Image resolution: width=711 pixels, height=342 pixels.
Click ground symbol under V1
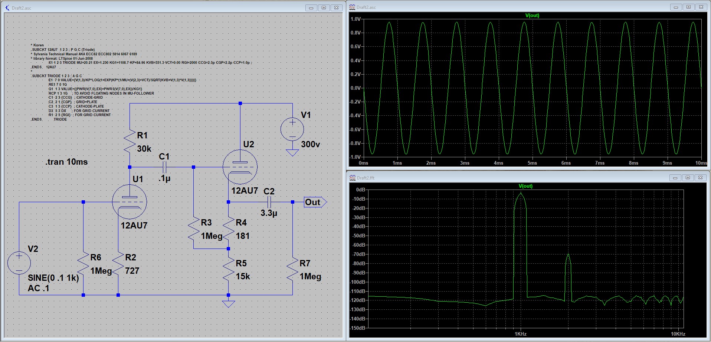292,153
